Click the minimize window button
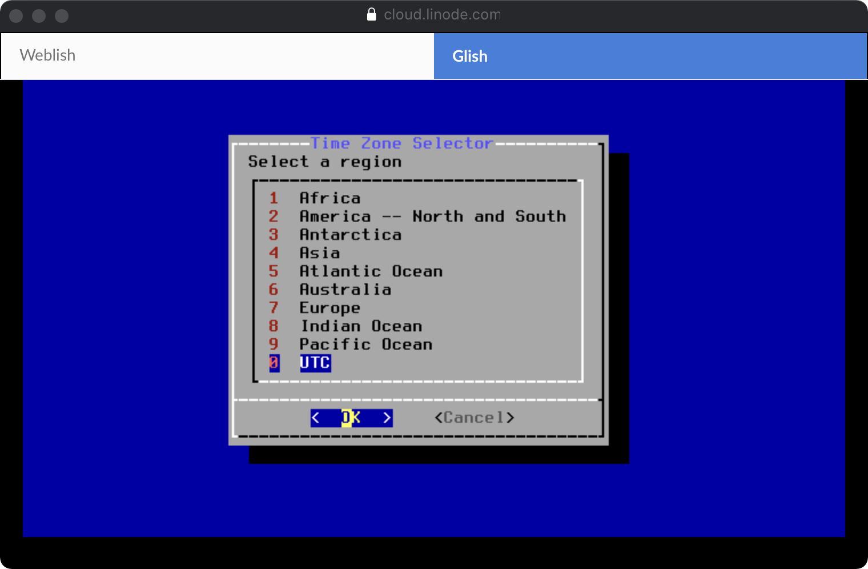Screen dimensions: 868x569 click(39, 16)
